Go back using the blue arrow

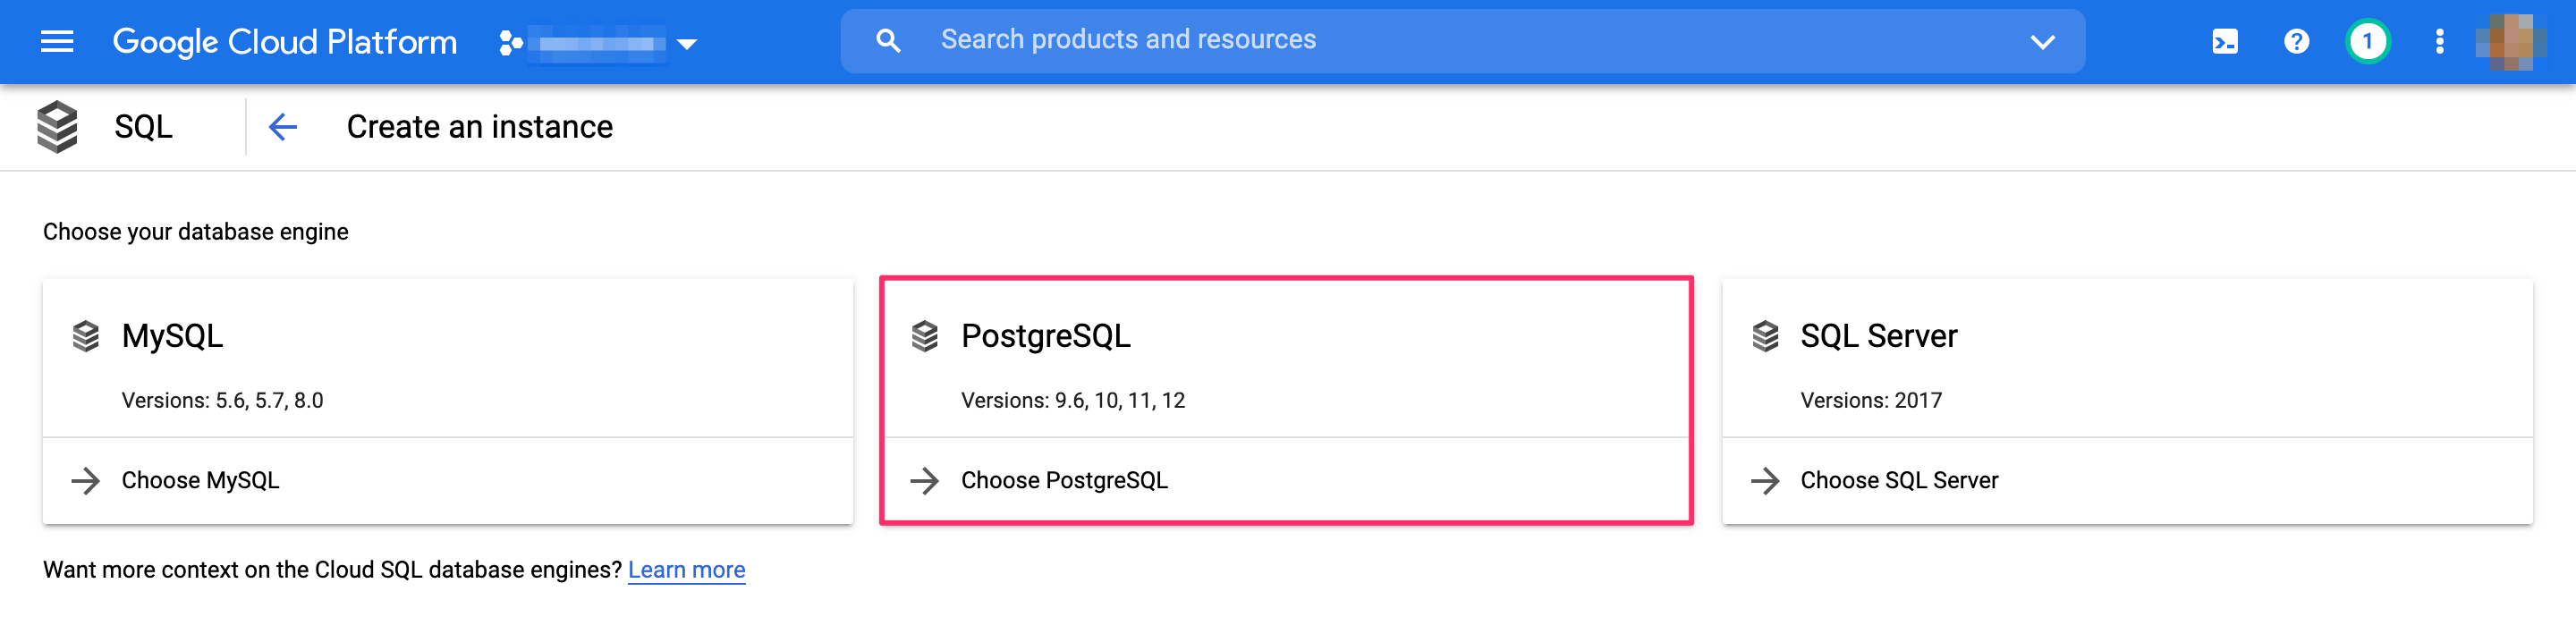283,127
